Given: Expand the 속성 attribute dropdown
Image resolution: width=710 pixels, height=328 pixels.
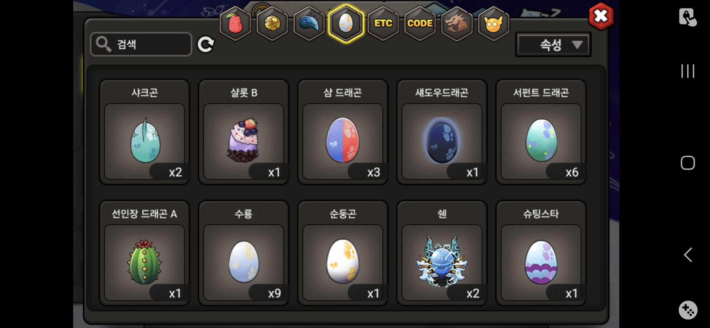Looking at the screenshot, I should pos(553,45).
